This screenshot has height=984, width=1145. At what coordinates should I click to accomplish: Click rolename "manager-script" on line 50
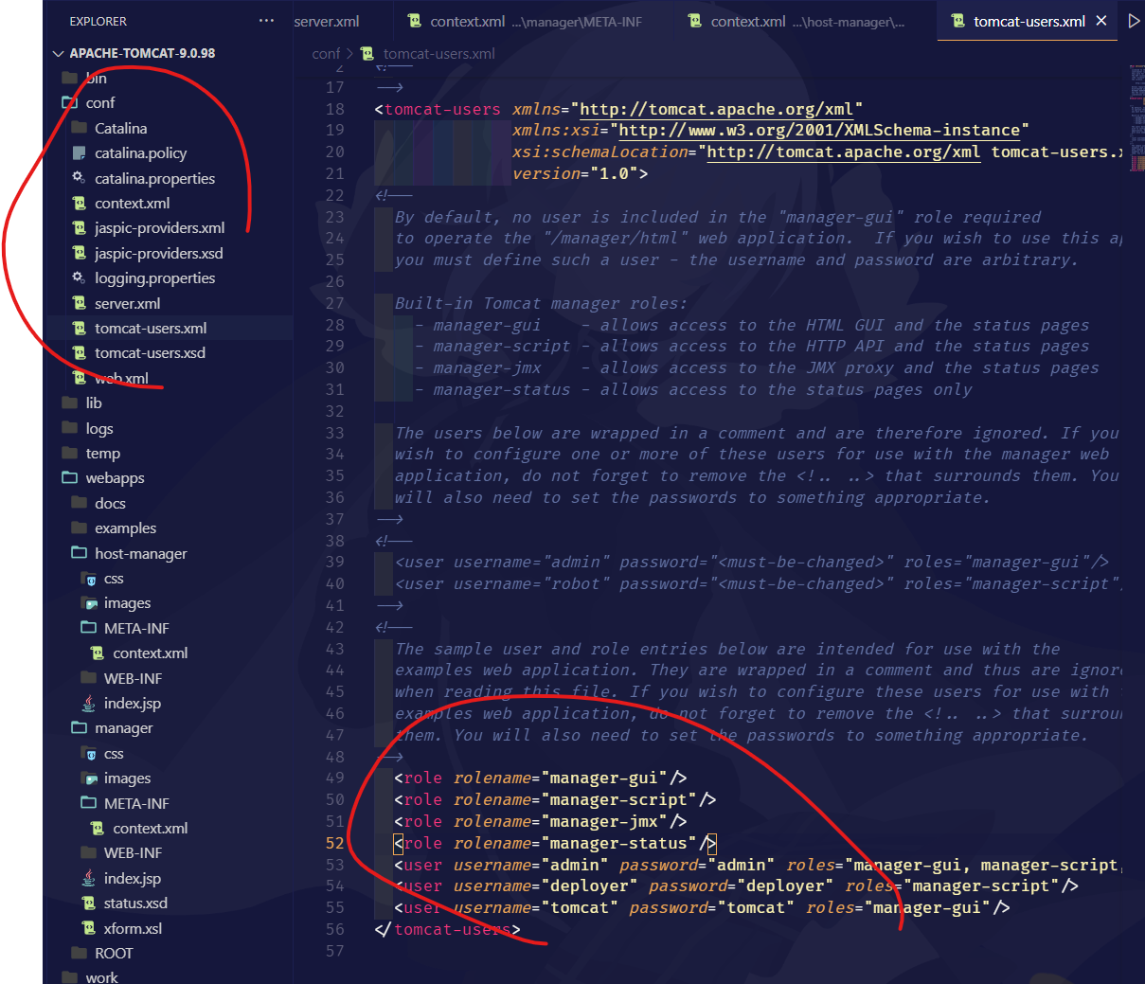click(618, 799)
